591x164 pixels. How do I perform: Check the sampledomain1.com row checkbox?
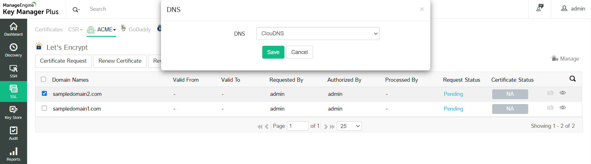point(44,108)
